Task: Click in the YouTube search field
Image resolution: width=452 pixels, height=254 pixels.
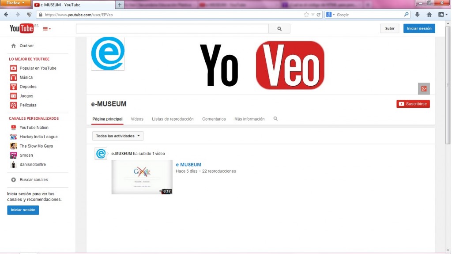Action: 172,29
